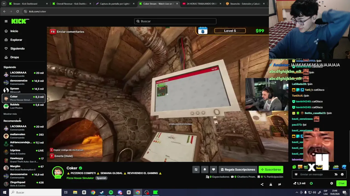This screenshot has width=350, height=196.
Task: Click F8 Enviar comentarios overlay
Action: point(67,32)
